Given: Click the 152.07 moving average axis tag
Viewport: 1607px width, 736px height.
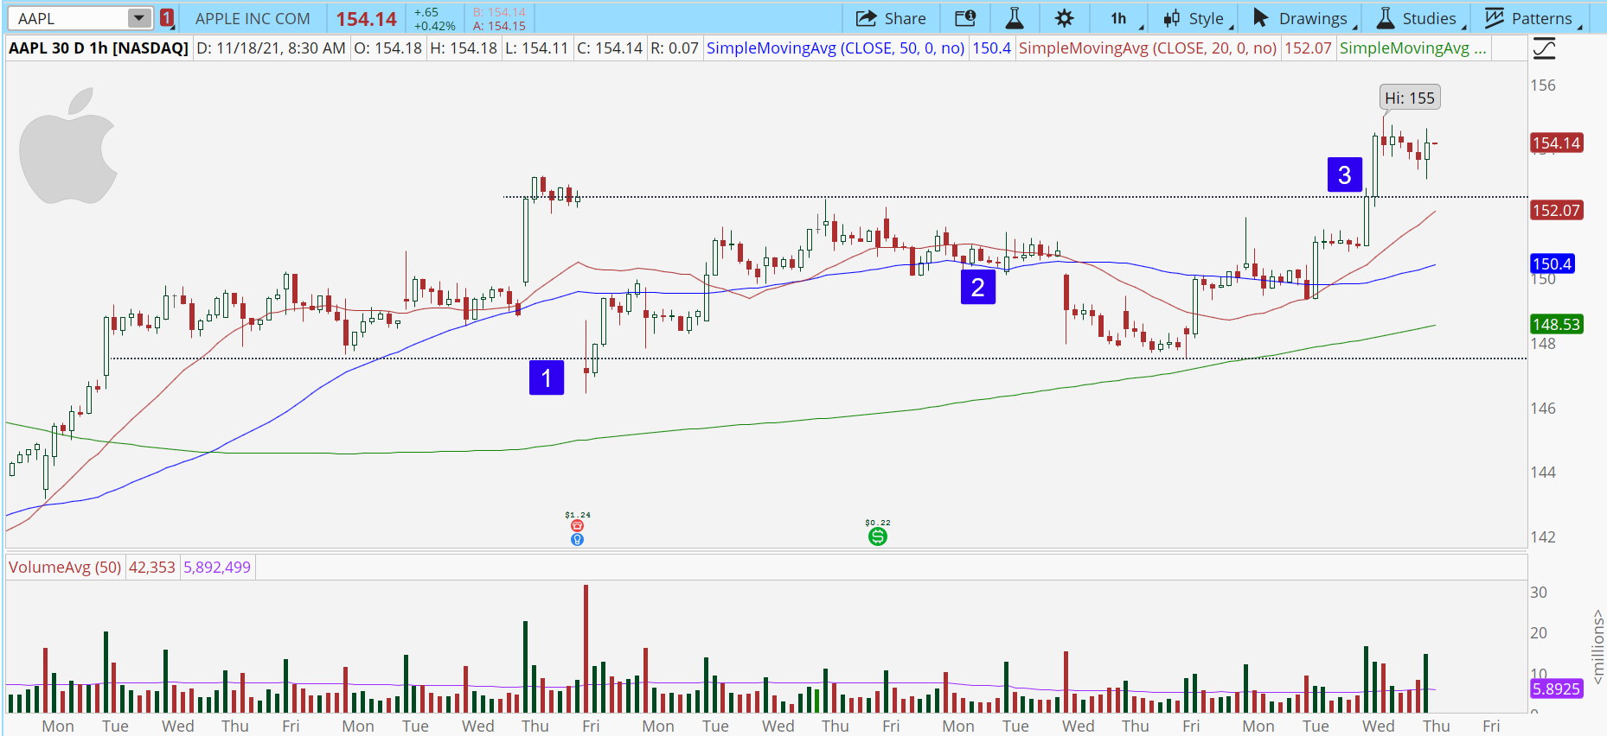Looking at the screenshot, I should (x=1557, y=211).
